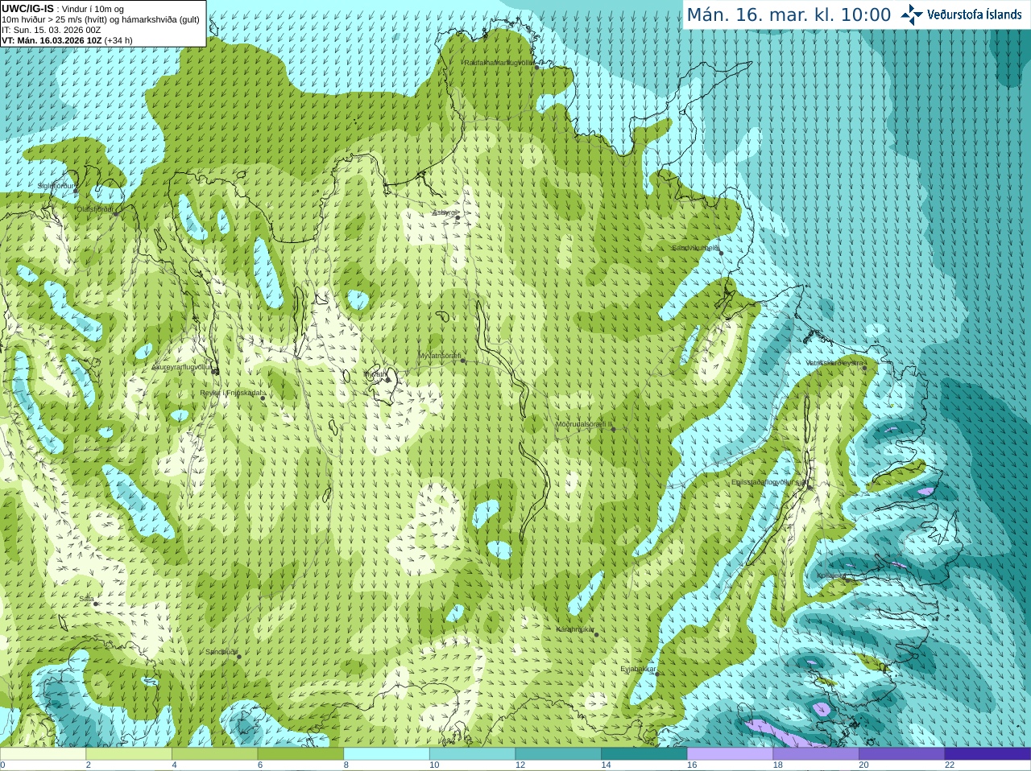
Task: Click the Vatnsskarð eystra station label
Action: pos(834,363)
